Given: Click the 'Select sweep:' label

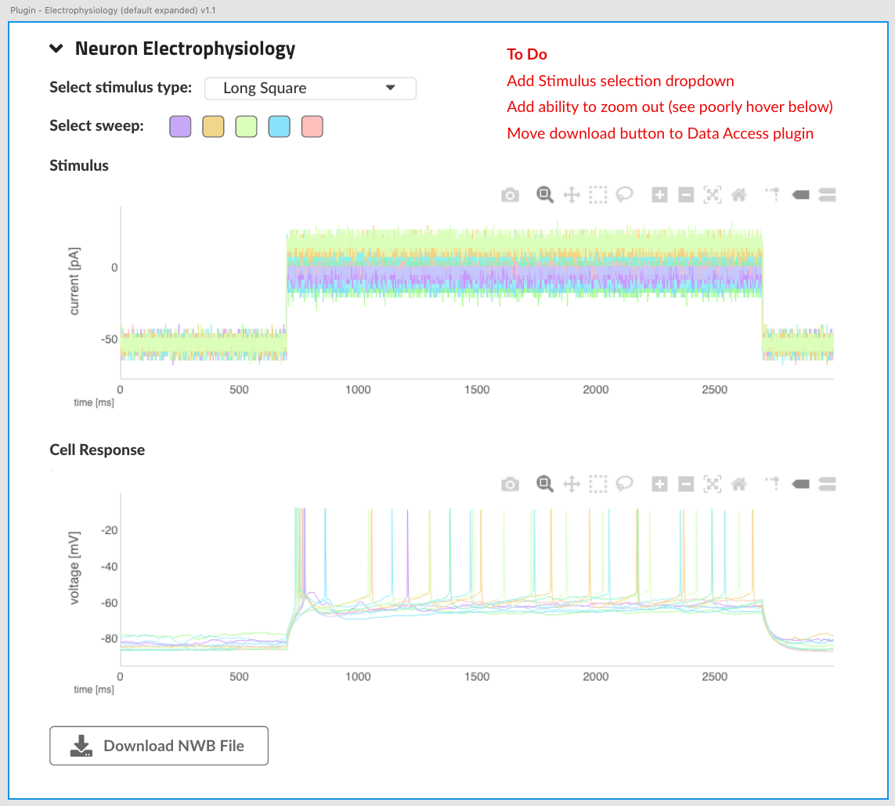Looking at the screenshot, I should click(x=96, y=125).
